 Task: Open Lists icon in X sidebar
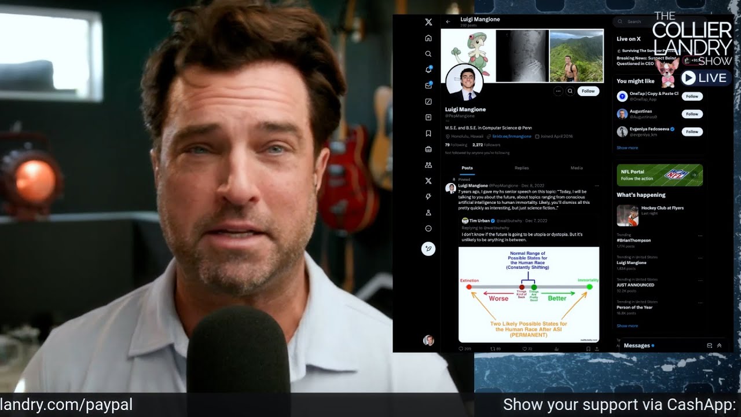point(428,118)
